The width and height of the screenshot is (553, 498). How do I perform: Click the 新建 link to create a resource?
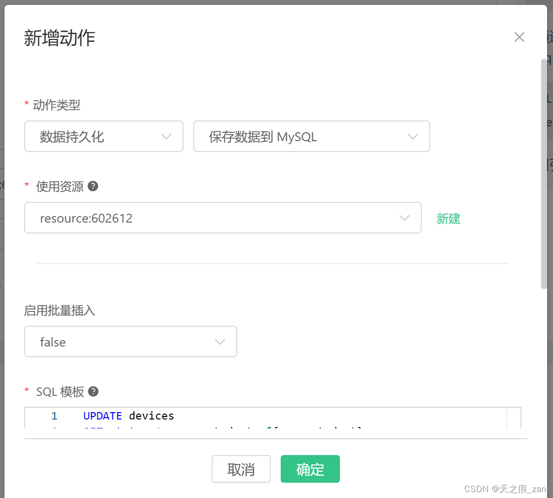click(x=448, y=219)
